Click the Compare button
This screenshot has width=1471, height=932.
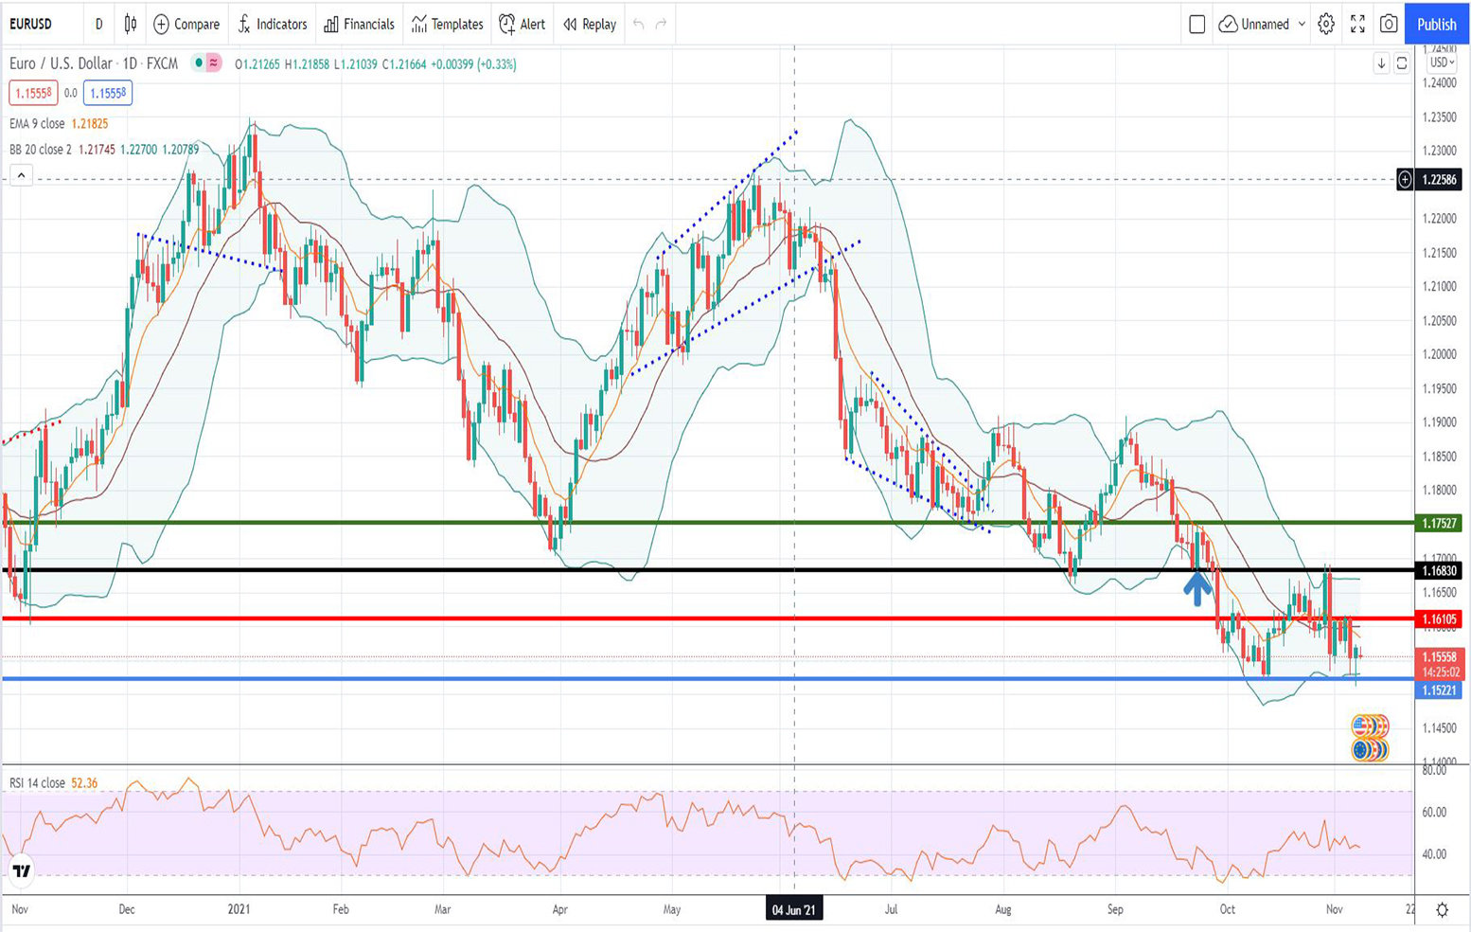[x=186, y=24]
